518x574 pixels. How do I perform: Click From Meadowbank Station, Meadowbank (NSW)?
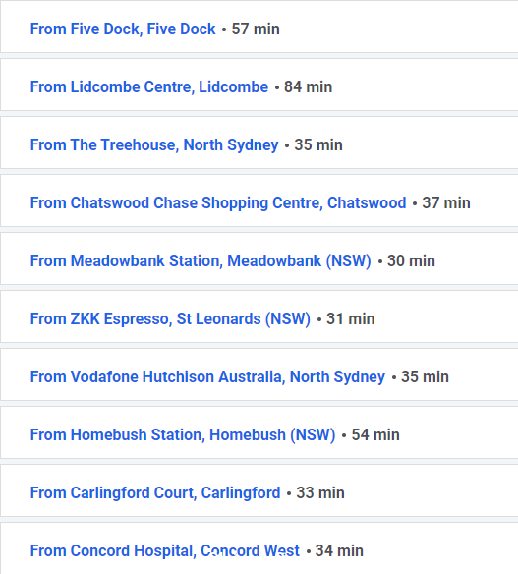201,261
